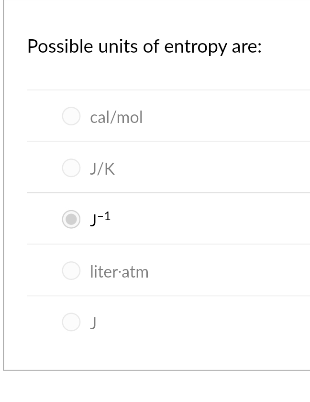Viewport: 310px width, 402px height.
Task: Select the cal/mol radio button
Action: [71, 116]
